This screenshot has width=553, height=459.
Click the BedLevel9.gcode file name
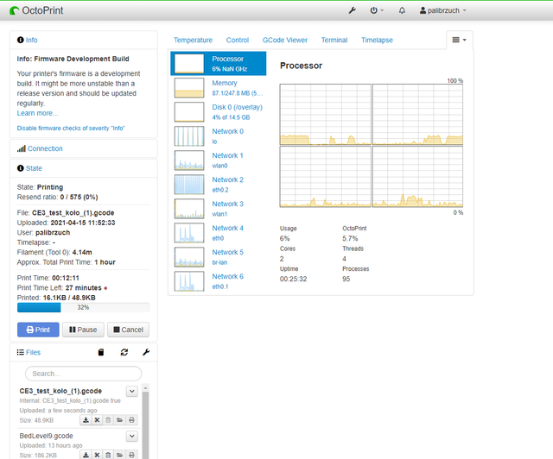click(x=46, y=436)
